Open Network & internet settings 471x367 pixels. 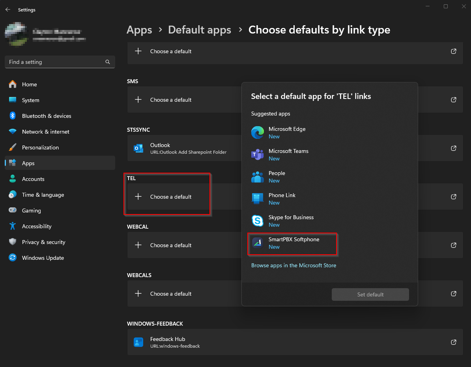coord(60,132)
